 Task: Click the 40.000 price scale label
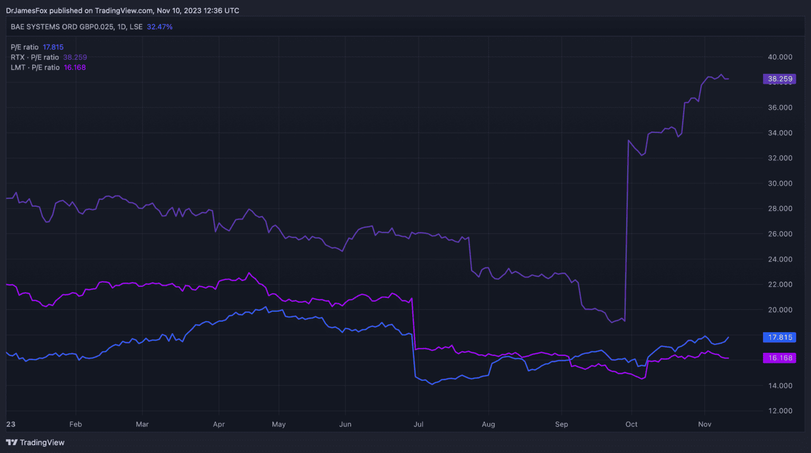[779, 57]
